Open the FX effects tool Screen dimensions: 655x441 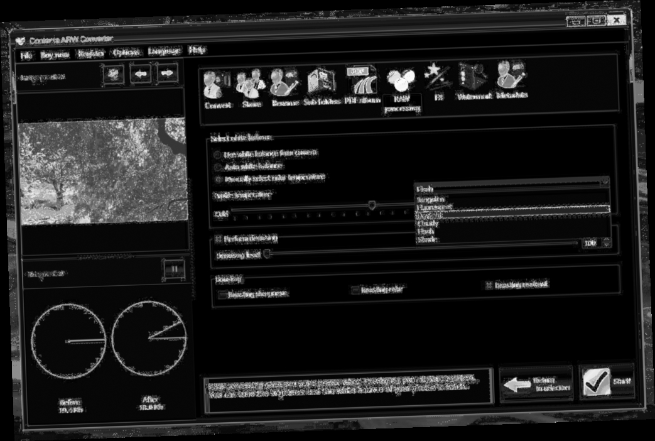pyautogui.click(x=437, y=82)
